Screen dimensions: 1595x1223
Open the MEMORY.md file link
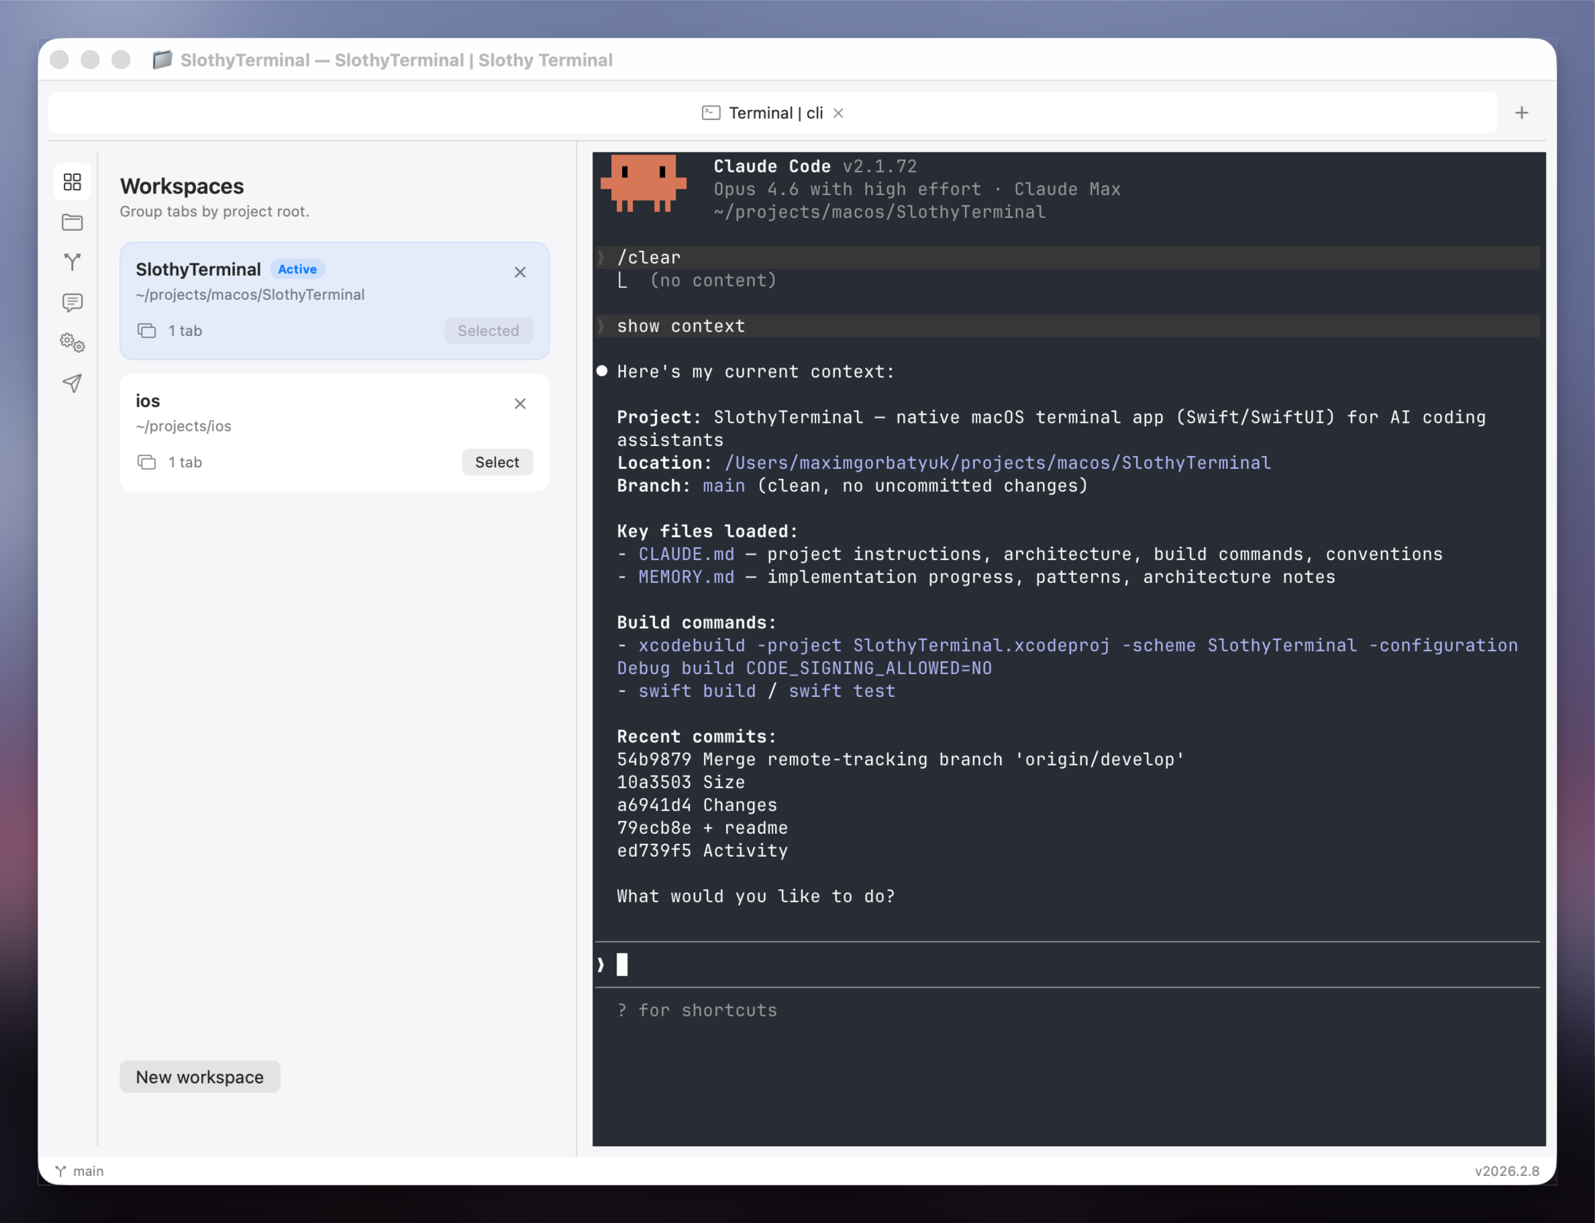(685, 576)
